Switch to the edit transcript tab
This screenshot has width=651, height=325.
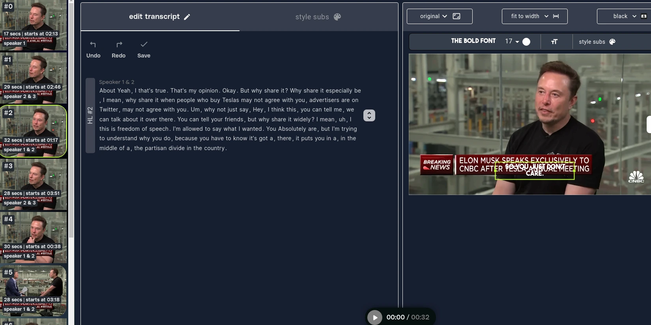pyautogui.click(x=160, y=17)
